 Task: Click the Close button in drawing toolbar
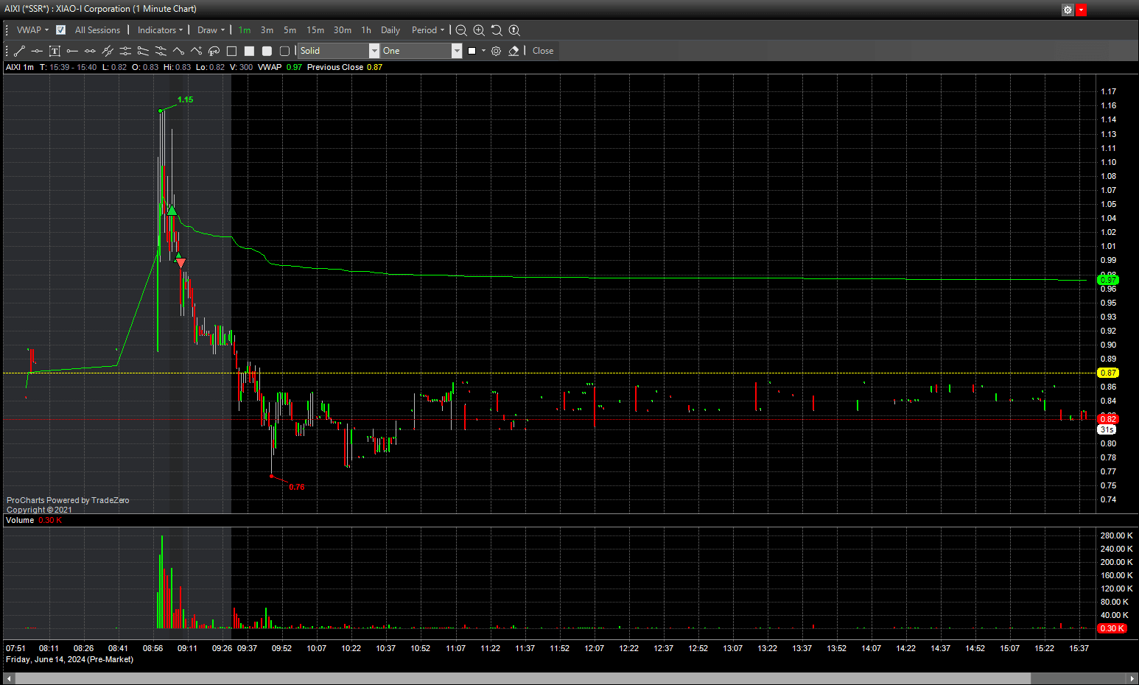[x=543, y=51]
